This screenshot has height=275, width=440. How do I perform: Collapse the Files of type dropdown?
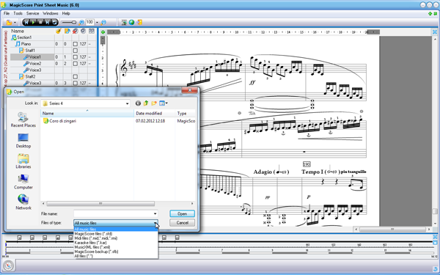155,223
